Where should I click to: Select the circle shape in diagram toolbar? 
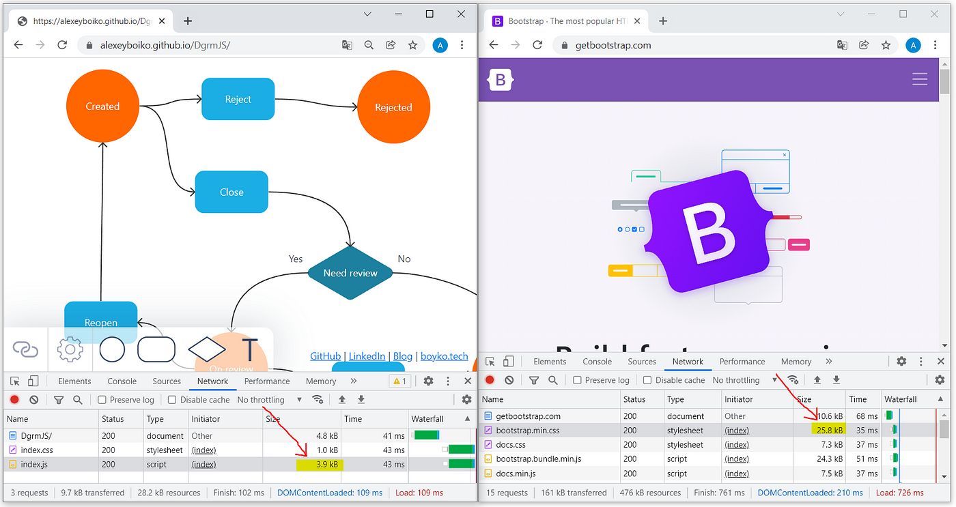pos(113,349)
